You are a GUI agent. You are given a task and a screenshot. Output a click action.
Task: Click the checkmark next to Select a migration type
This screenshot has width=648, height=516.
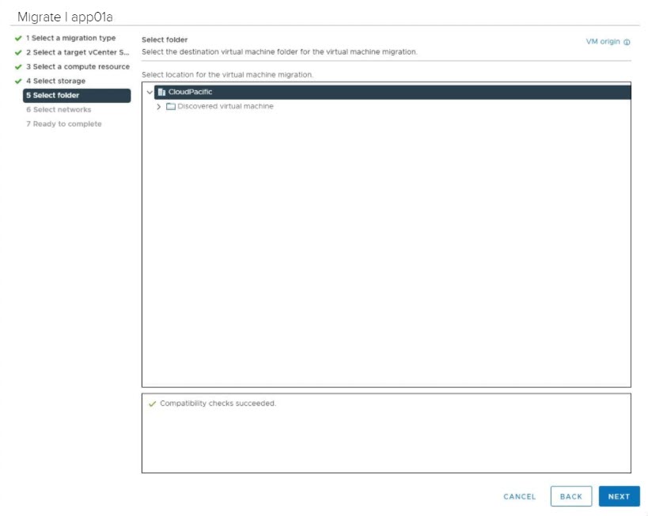click(x=18, y=39)
